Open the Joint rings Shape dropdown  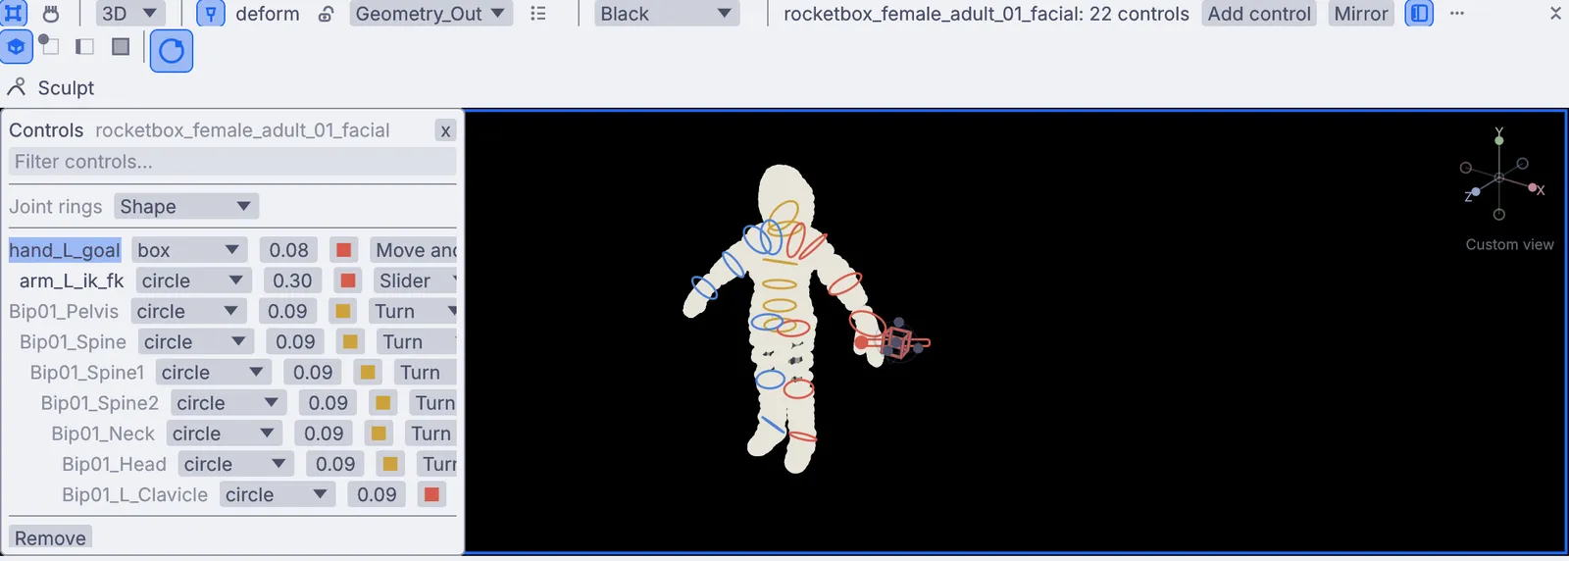pos(186,207)
